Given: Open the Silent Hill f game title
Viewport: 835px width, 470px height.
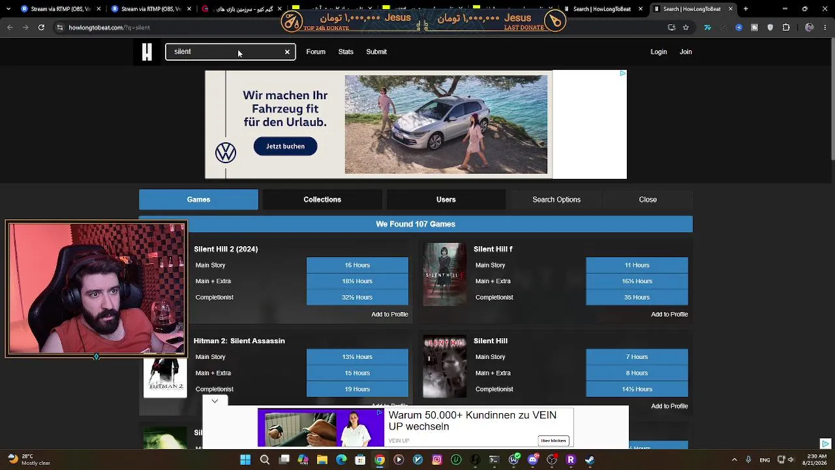Looking at the screenshot, I should pyautogui.click(x=493, y=249).
